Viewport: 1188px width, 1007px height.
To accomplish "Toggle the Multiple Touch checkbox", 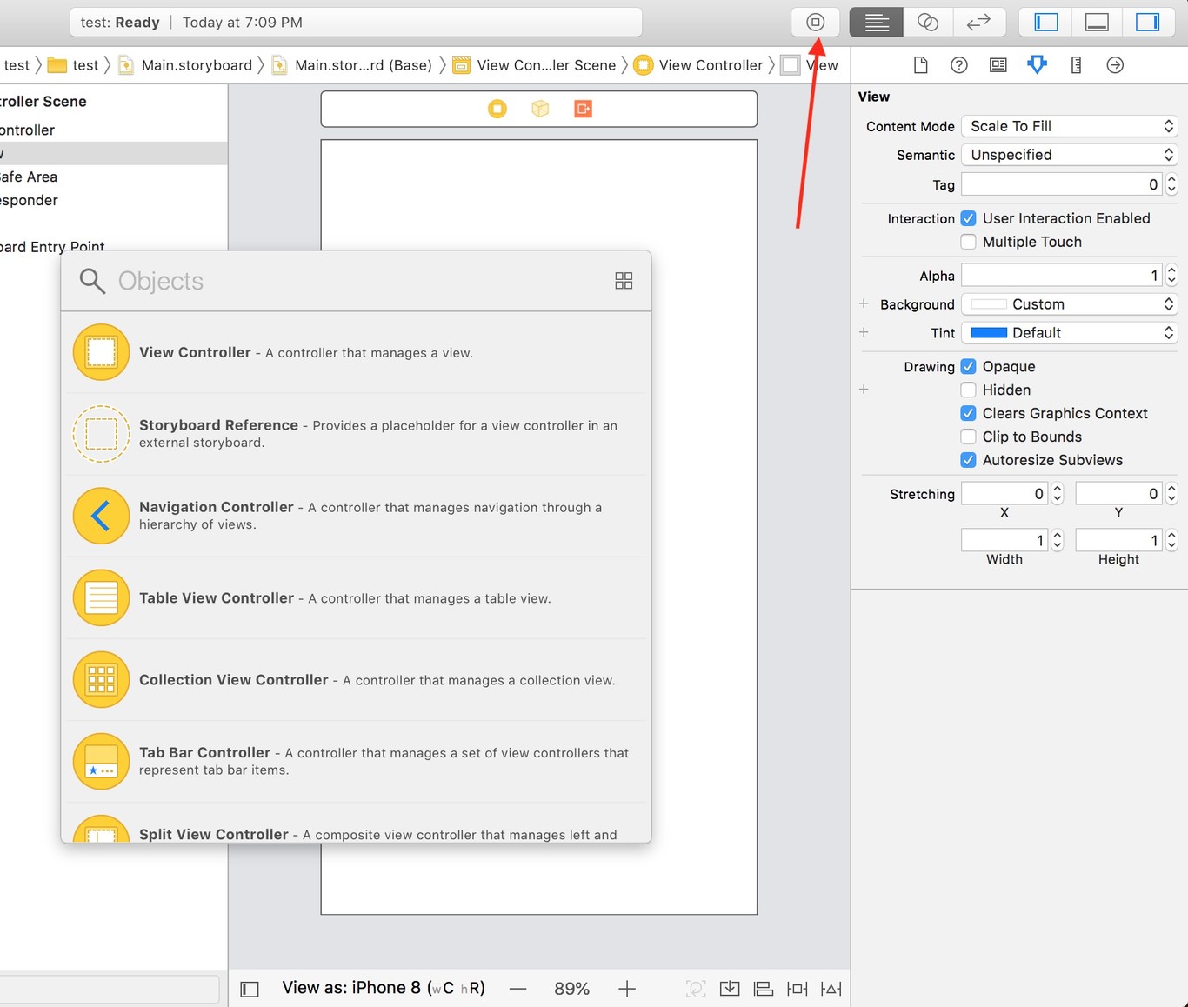I will [x=968, y=242].
